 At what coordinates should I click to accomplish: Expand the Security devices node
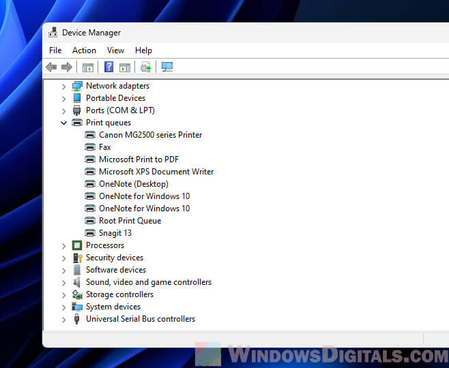coord(63,258)
